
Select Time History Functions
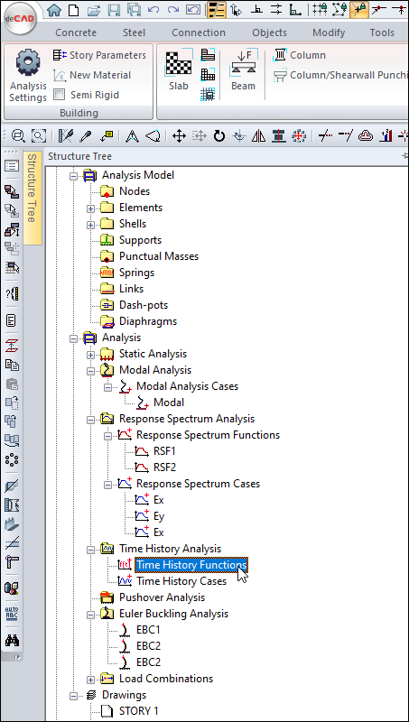pos(191,565)
